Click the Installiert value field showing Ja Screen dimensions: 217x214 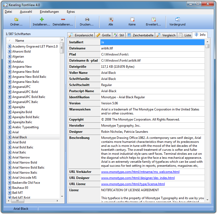pos(152,42)
